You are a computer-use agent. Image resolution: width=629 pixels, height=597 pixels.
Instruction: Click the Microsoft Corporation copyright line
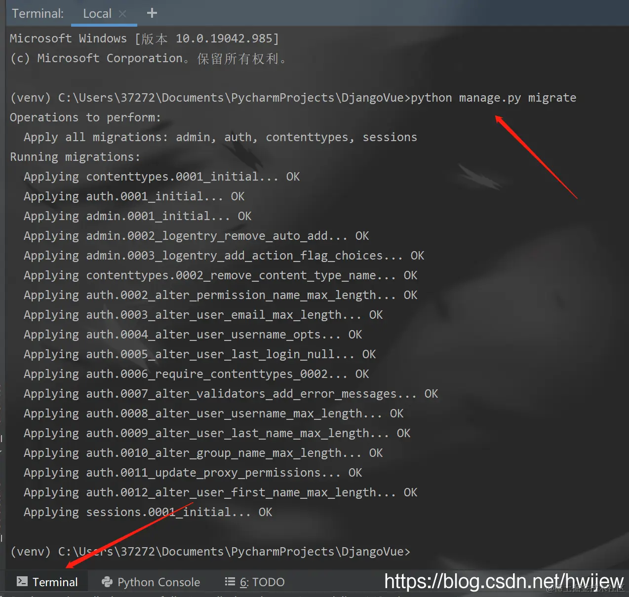click(148, 58)
